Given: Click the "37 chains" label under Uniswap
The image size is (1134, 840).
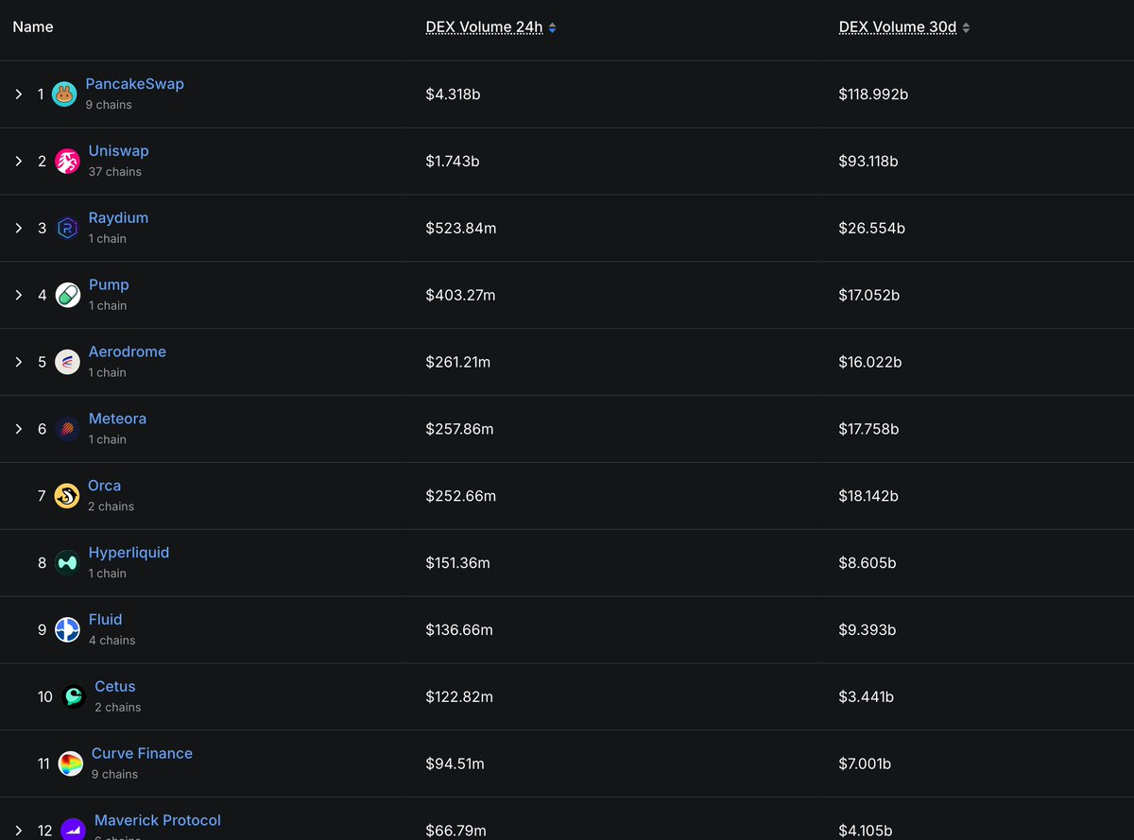Looking at the screenshot, I should [115, 172].
